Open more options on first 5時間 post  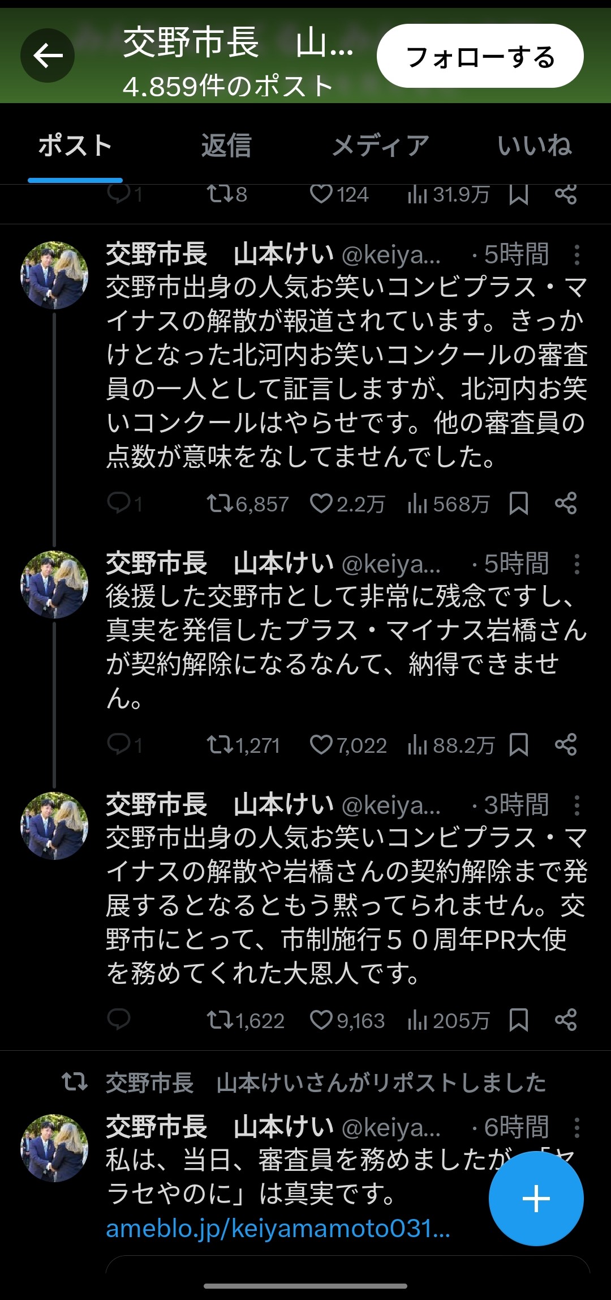pos(576,255)
